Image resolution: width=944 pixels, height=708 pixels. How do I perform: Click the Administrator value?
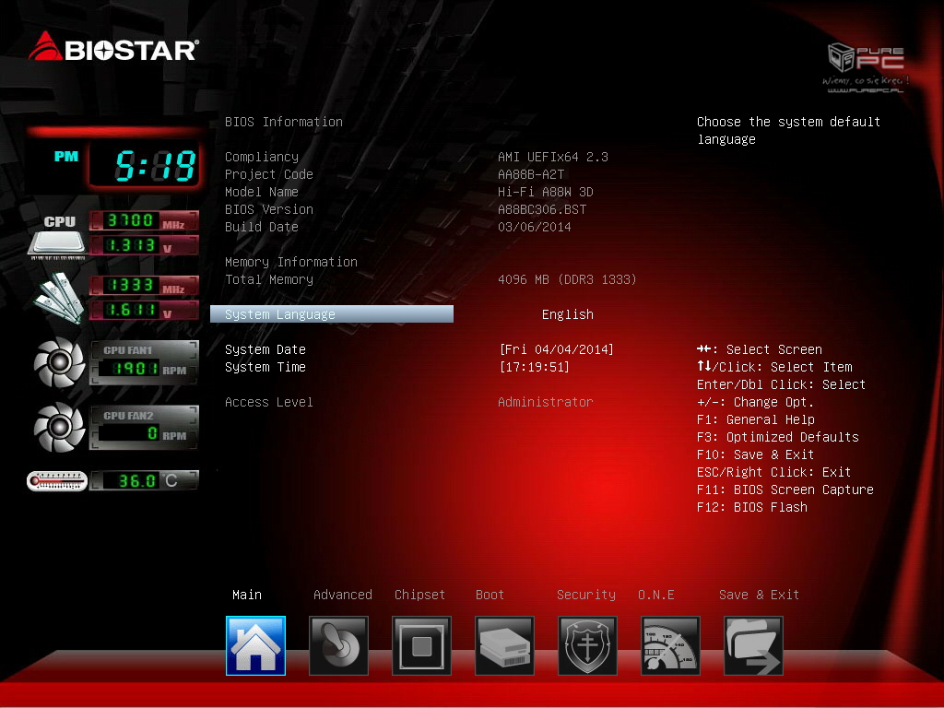click(545, 402)
